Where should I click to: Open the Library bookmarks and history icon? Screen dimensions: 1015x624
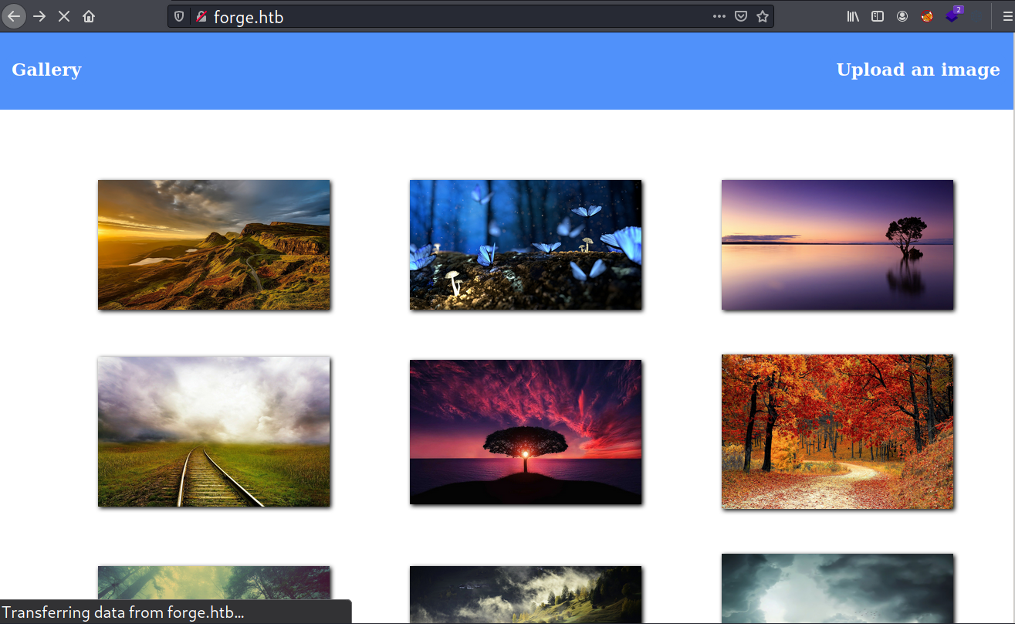click(x=853, y=16)
